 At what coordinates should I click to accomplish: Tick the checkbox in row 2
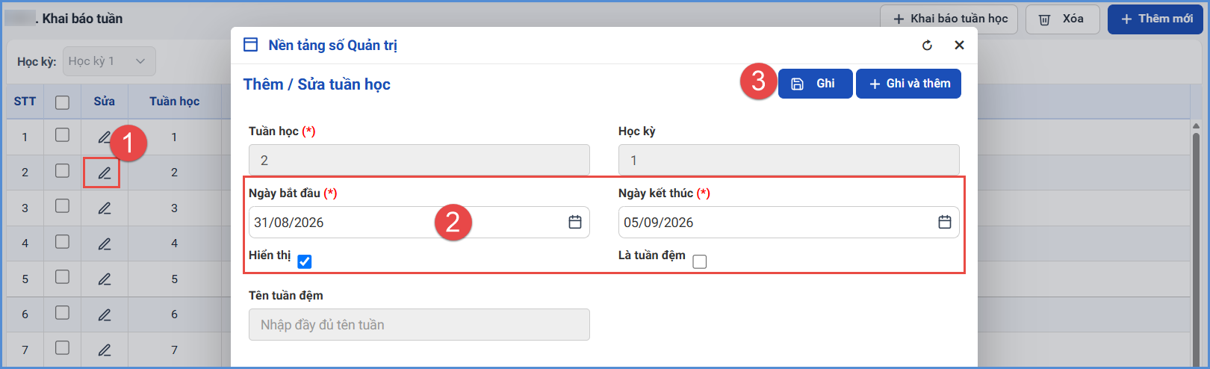pos(63,171)
